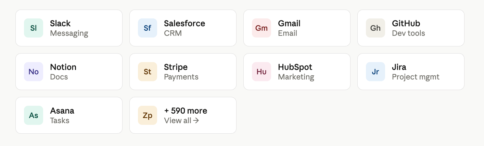This screenshot has width=484, height=146.
Task: Click the HubSpot "Hu" icon badge
Action: [x=262, y=72]
